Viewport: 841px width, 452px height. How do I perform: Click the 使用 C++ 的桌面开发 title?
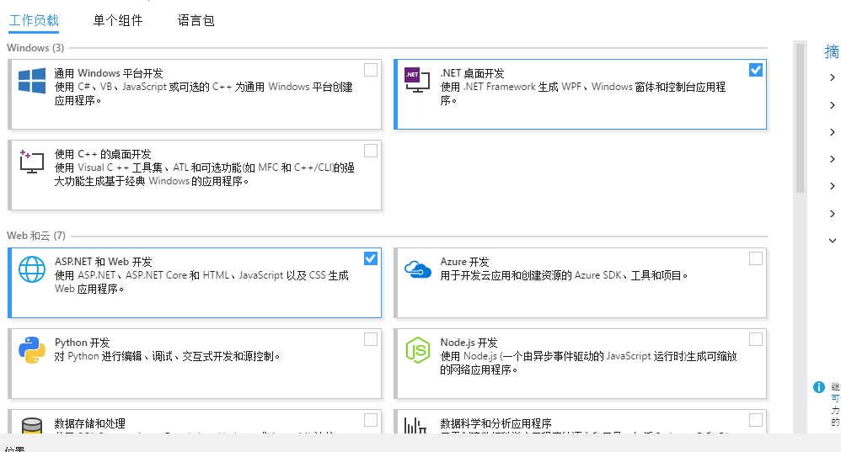[103, 154]
